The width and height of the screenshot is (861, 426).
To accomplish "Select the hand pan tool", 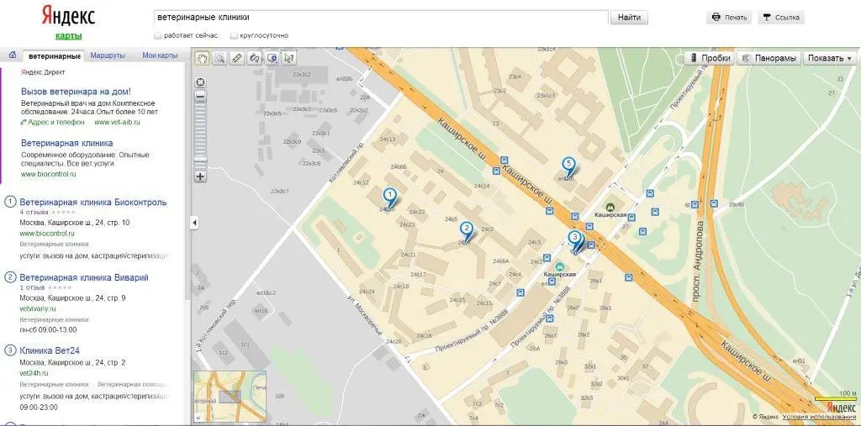I will click(203, 58).
